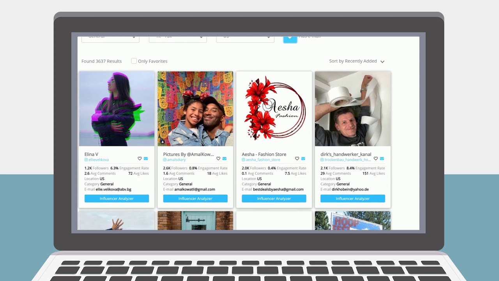This screenshot has width=499, height=281.
Task: Click the email icon on Elina V card
Action: click(x=146, y=158)
